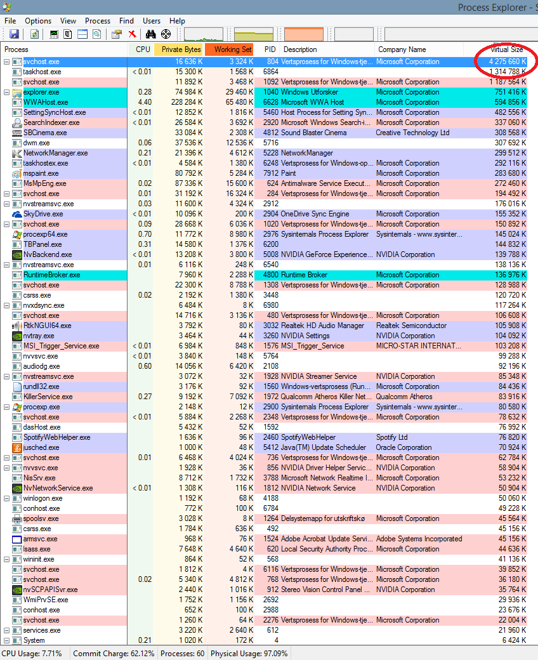Click the SBCinema.exe process icon
Viewport: 538px width, 660px height.
[17, 133]
